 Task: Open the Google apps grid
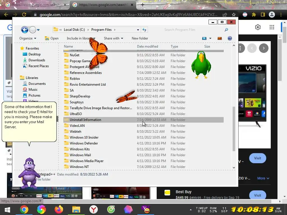click(x=272, y=27)
